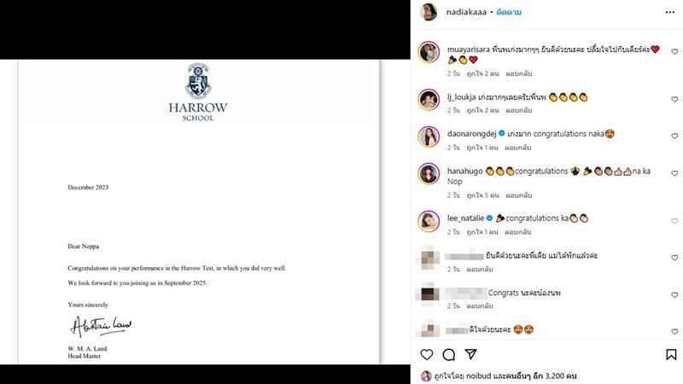Like lee_natalie's comment heart
This screenshot has width=683, height=384.
[x=674, y=221]
